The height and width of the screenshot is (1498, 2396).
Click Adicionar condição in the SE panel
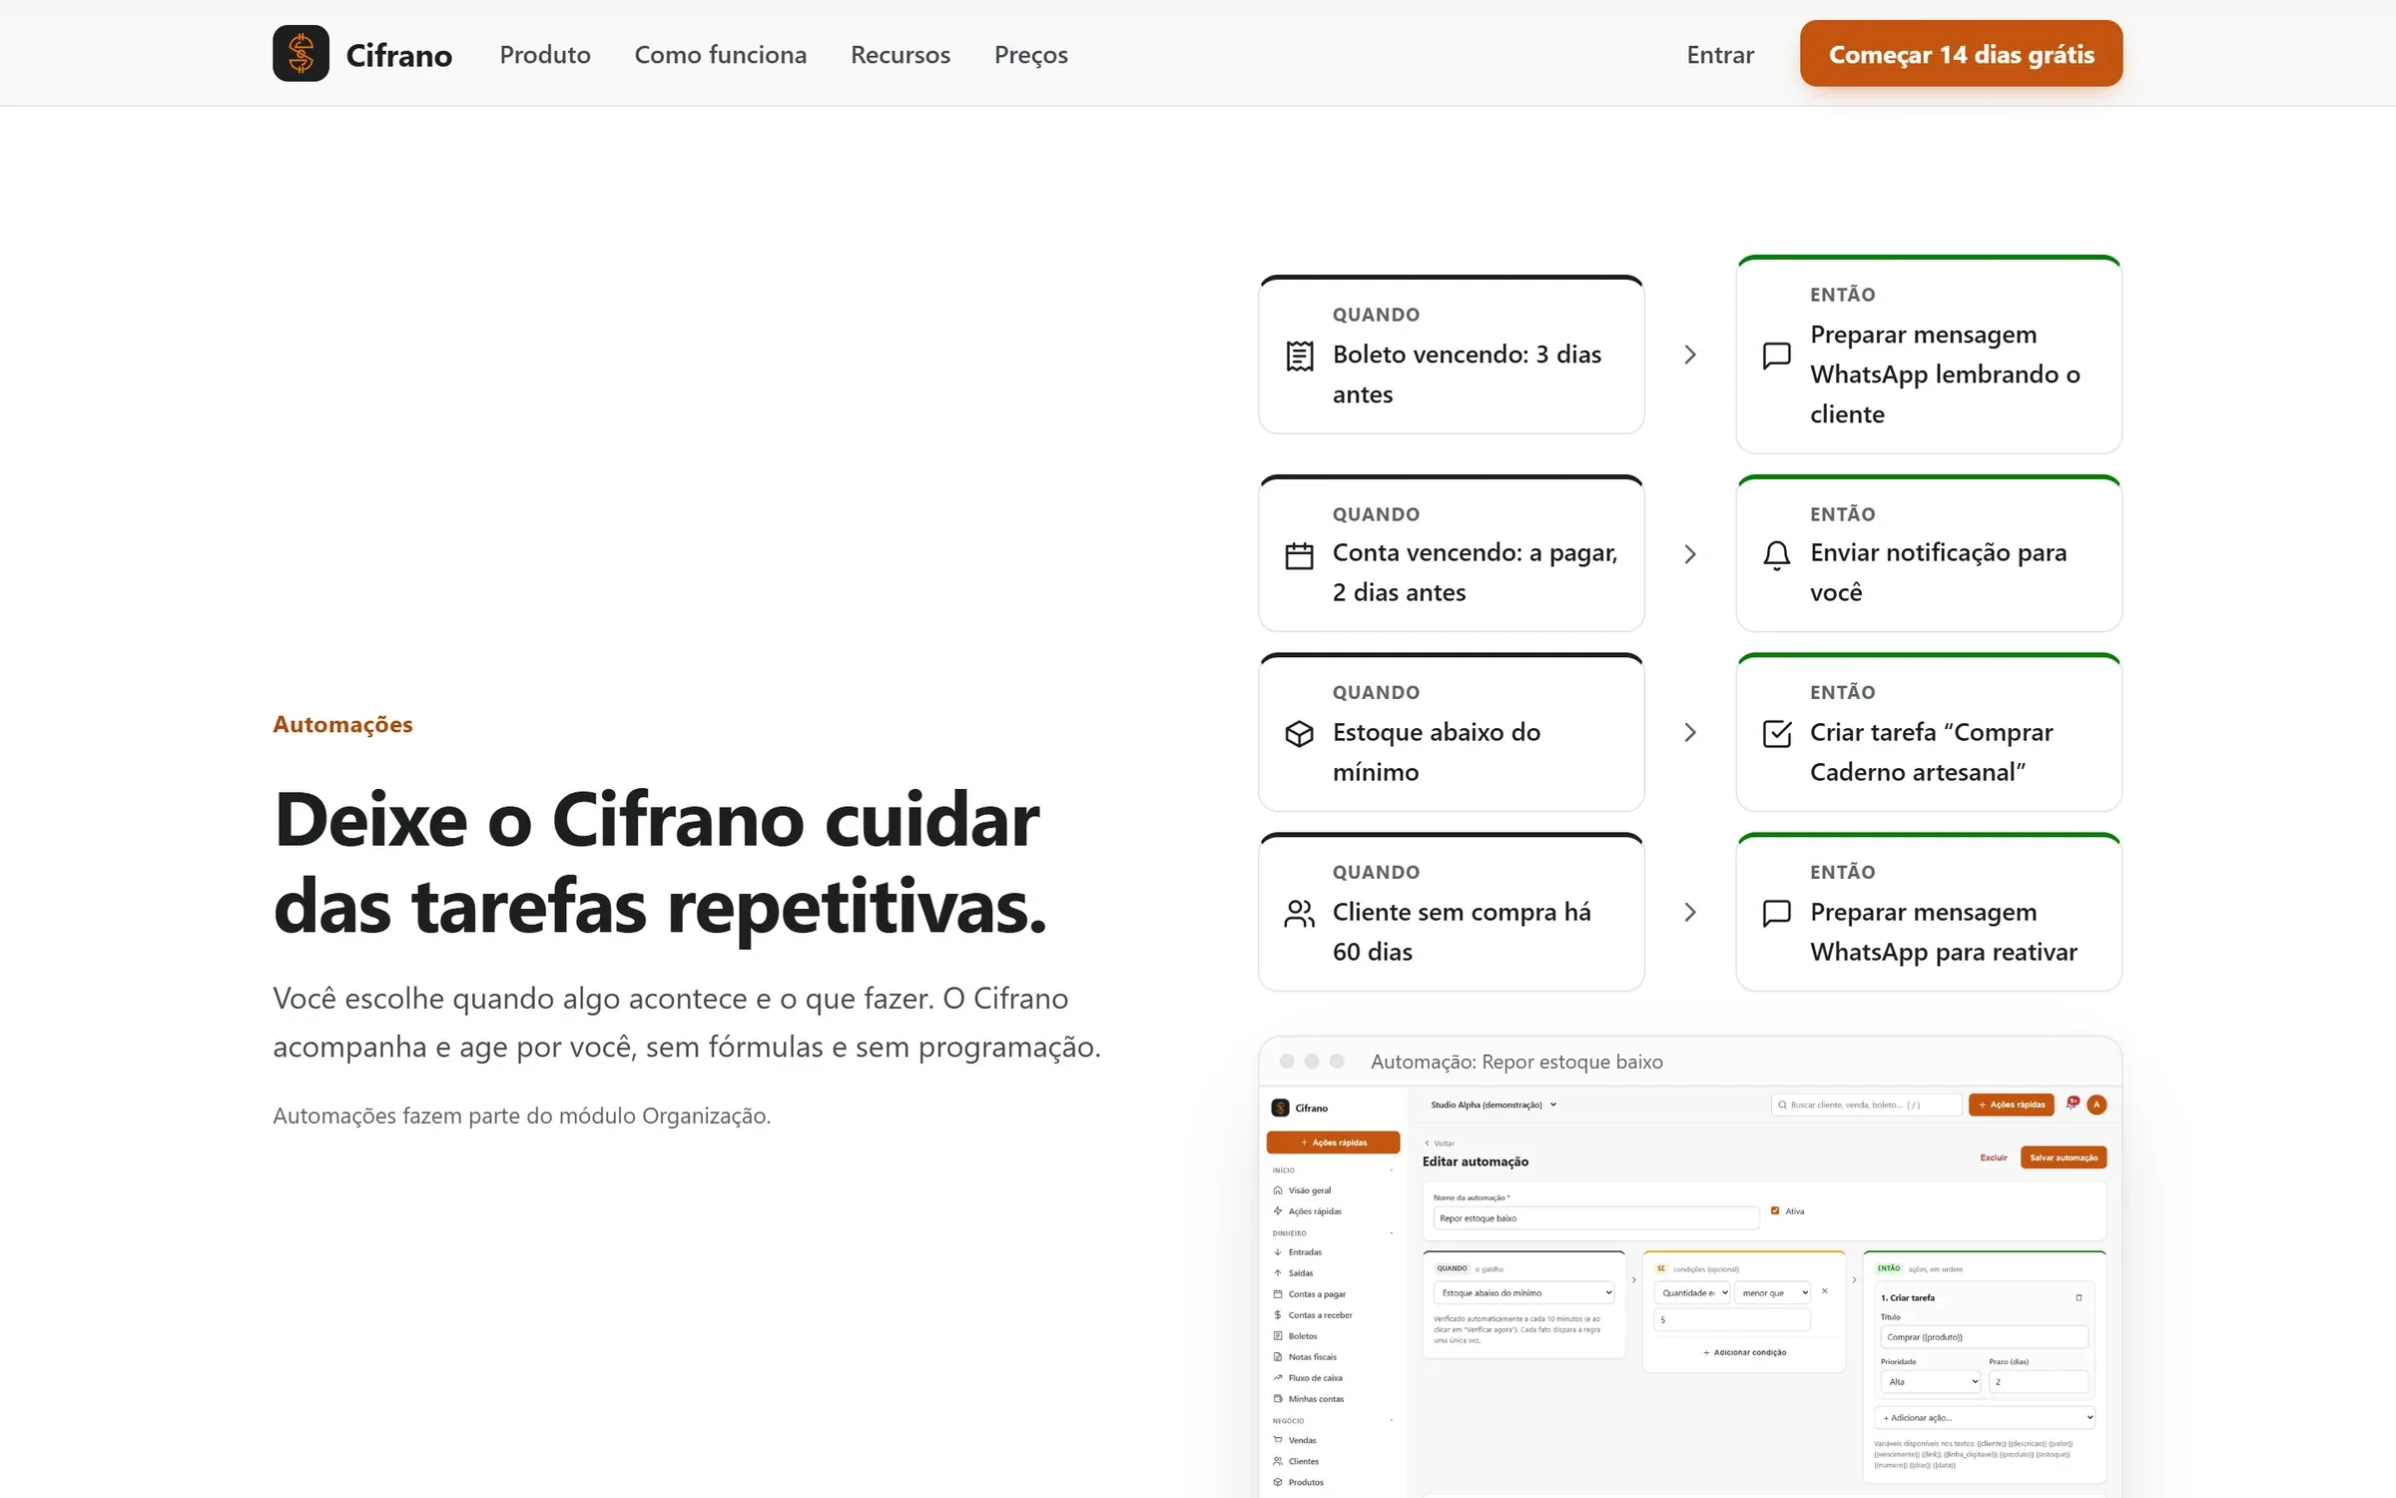pyautogui.click(x=1745, y=1352)
